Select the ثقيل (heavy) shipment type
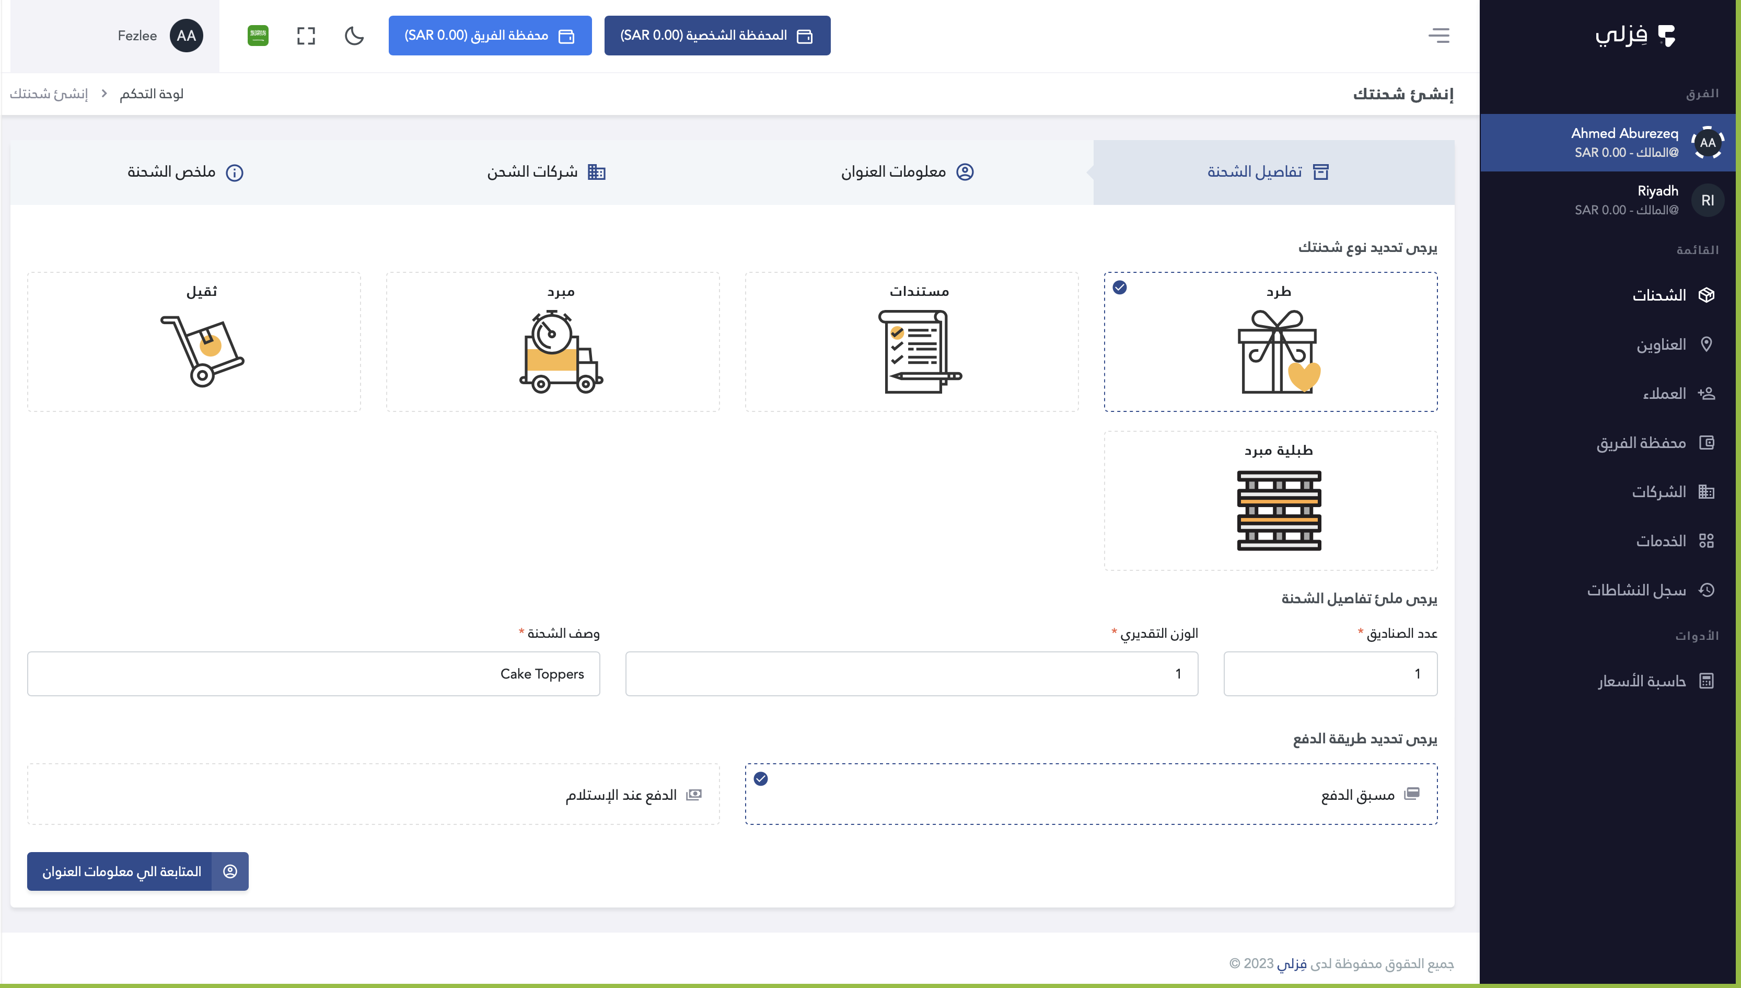 coord(194,341)
